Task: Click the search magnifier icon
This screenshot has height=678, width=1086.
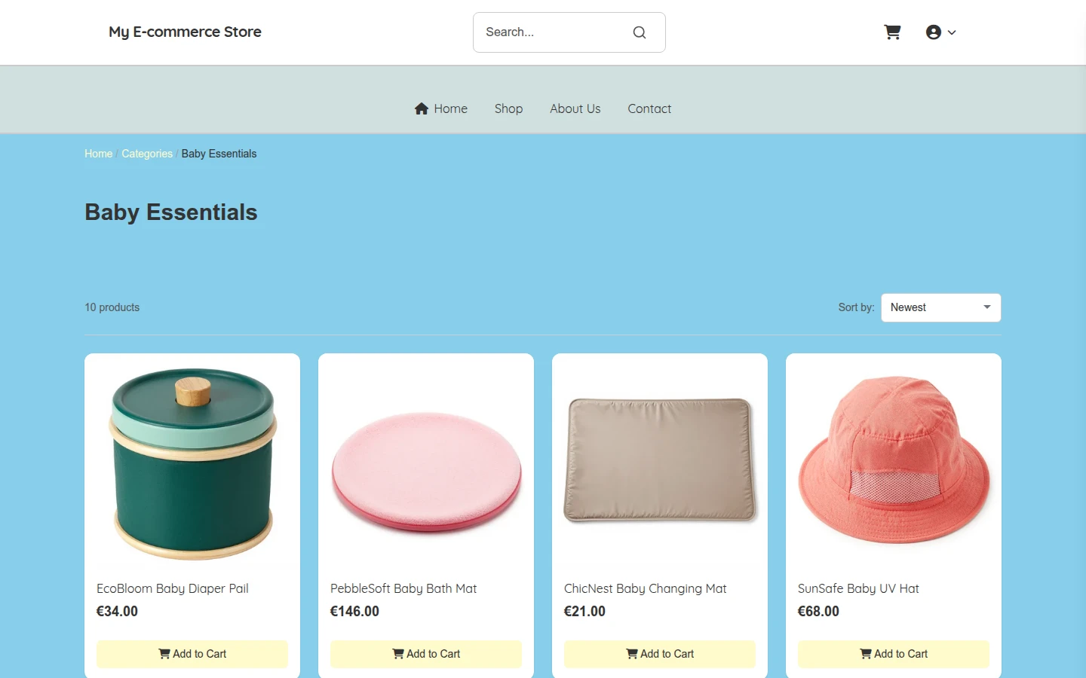Action: 640,32
